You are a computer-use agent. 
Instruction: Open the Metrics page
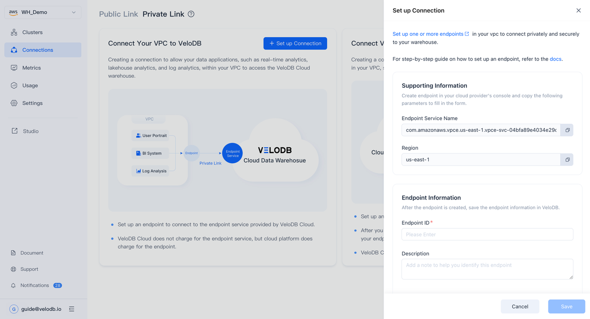pyautogui.click(x=31, y=68)
